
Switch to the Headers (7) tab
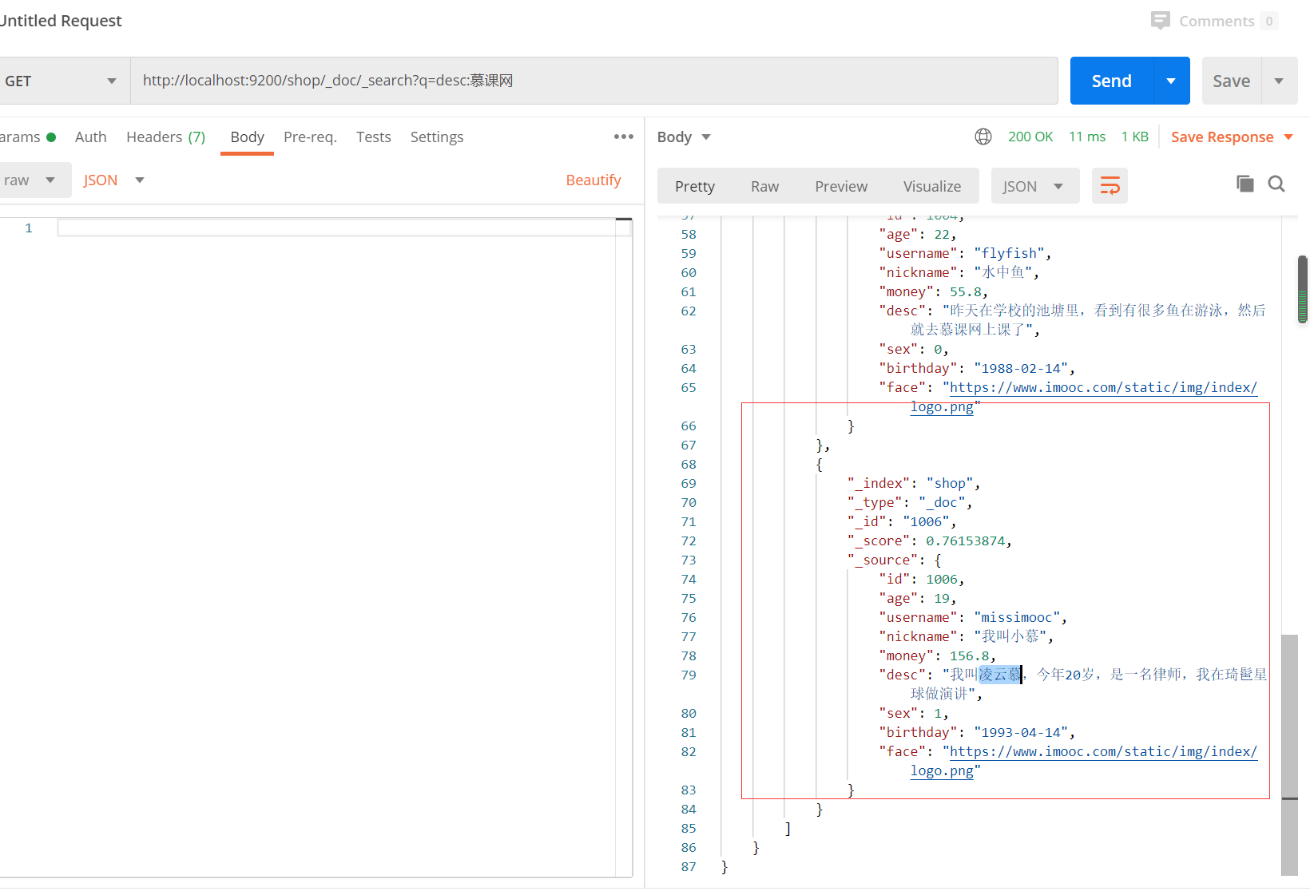165,137
